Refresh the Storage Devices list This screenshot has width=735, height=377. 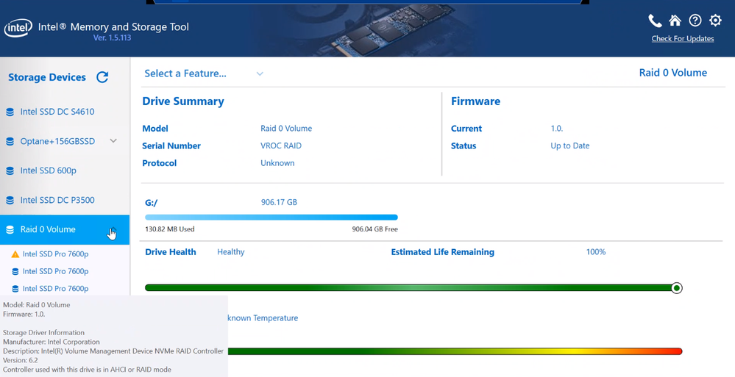(102, 77)
